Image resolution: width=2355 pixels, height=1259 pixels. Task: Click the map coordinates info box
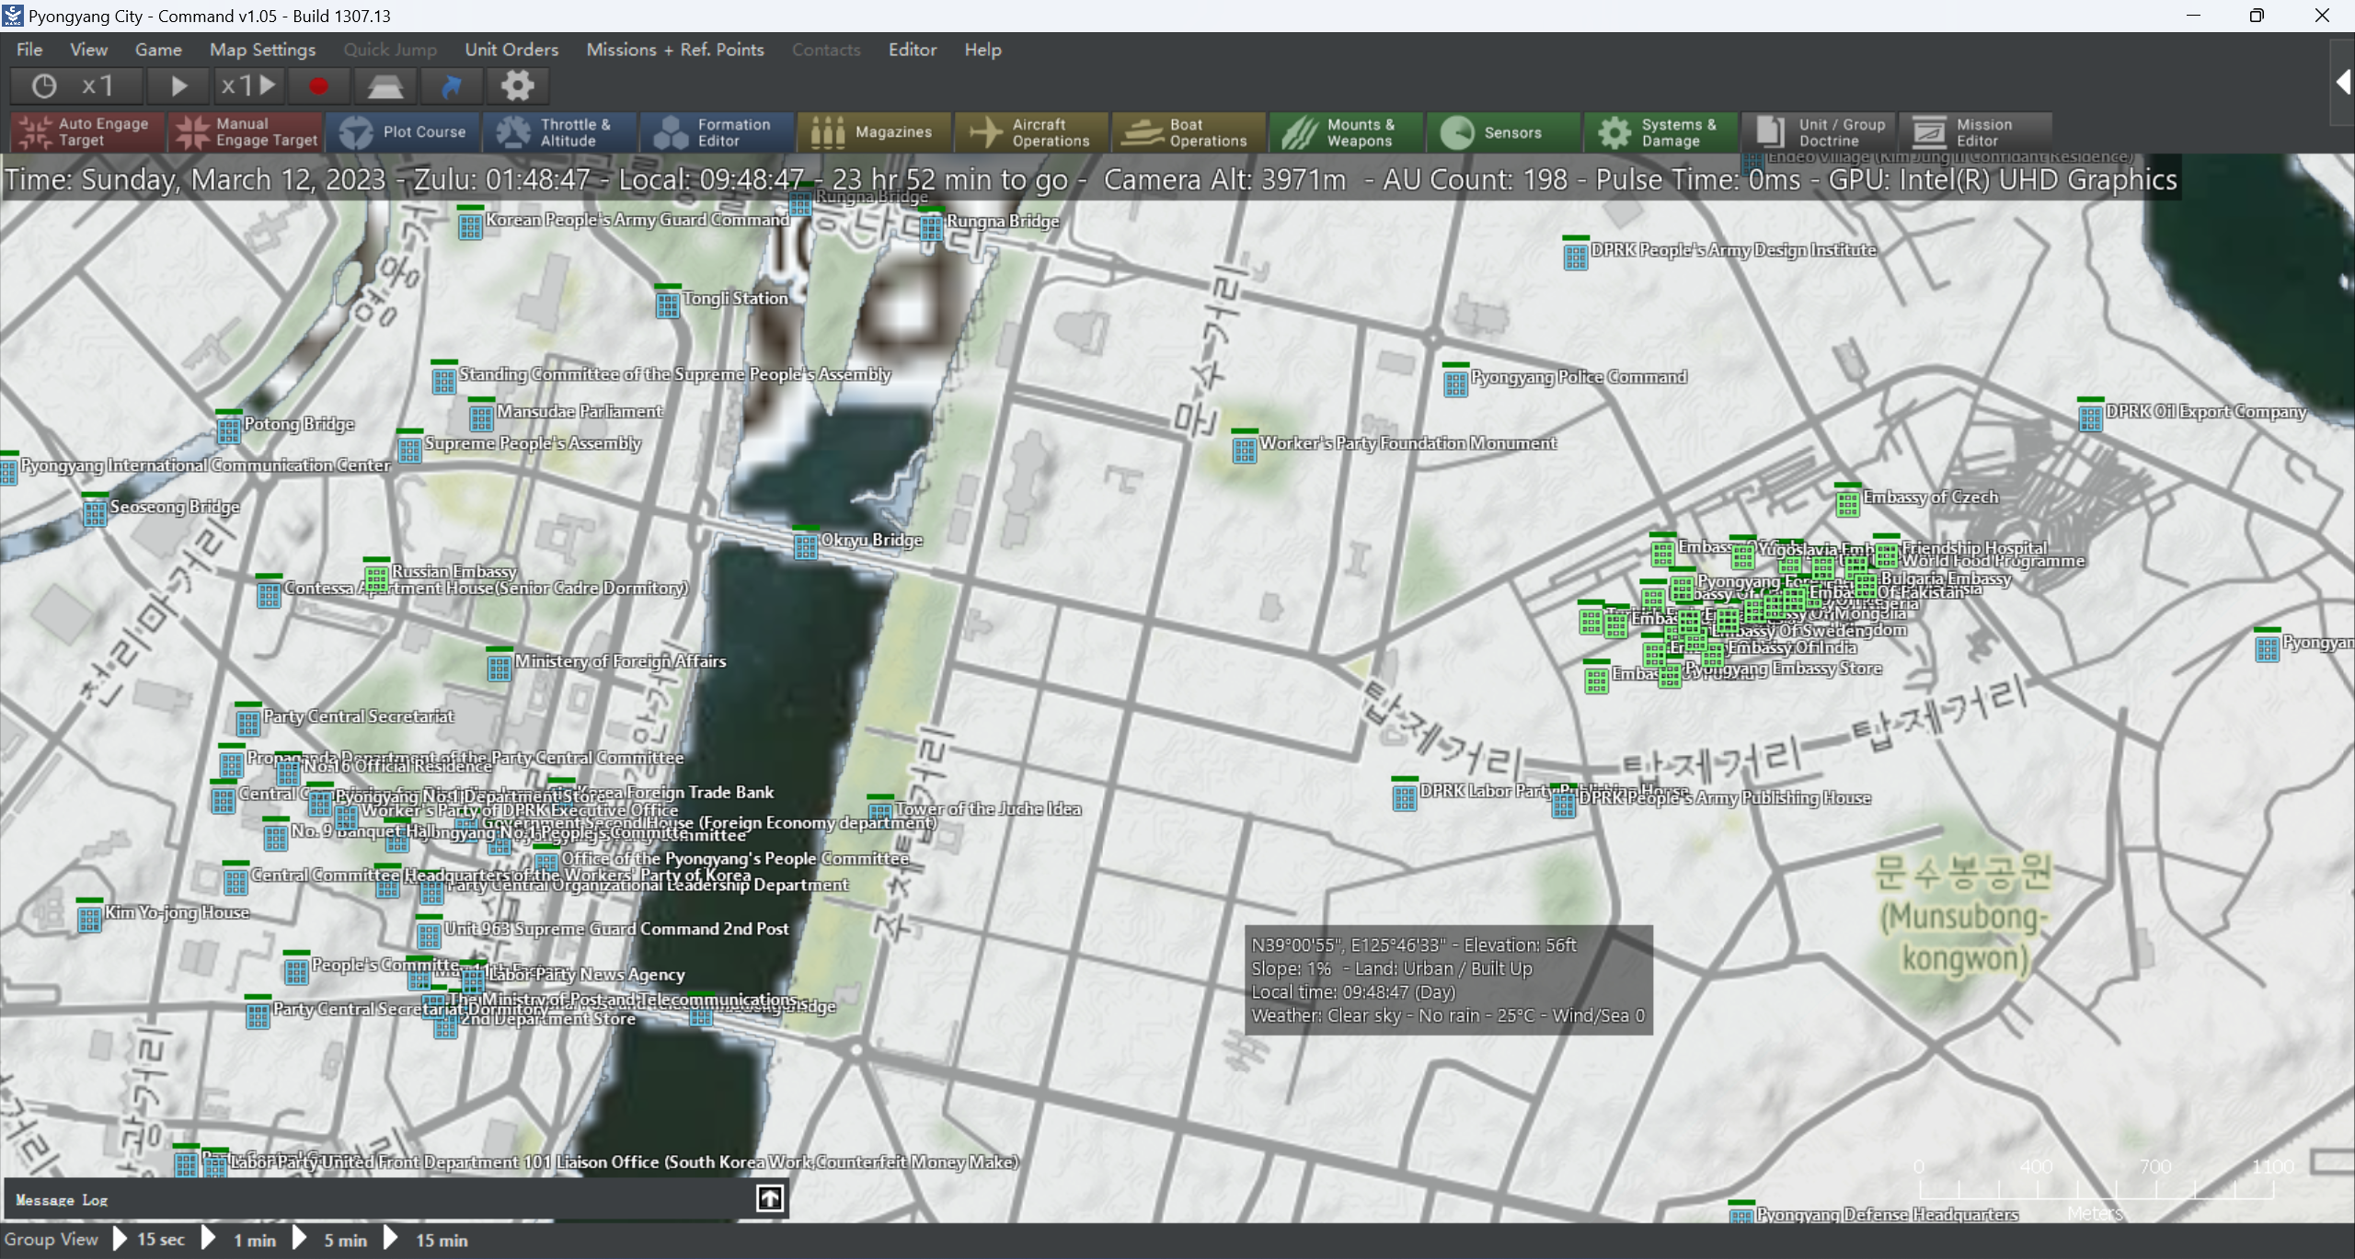coord(1449,980)
